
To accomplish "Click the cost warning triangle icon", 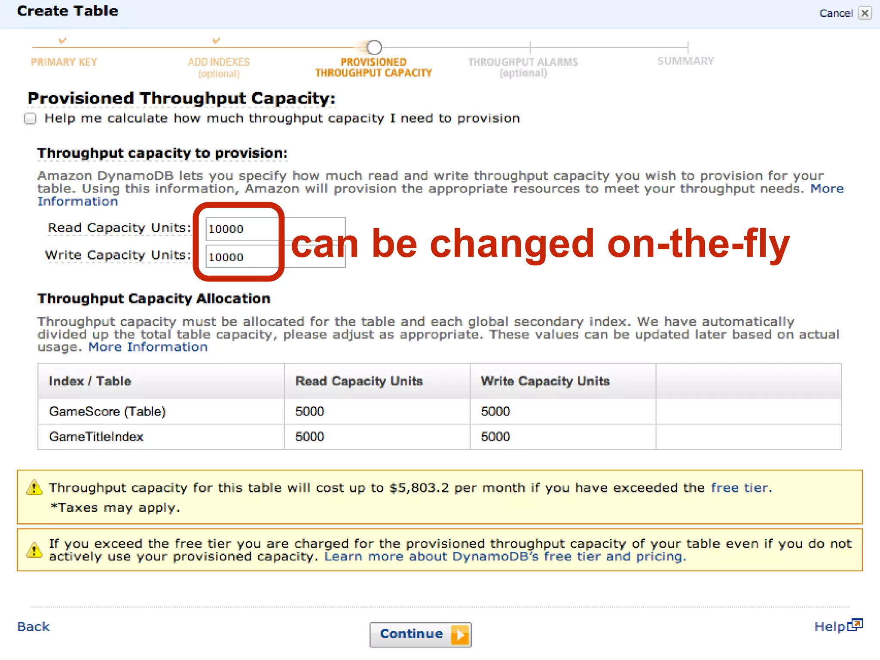I will pyautogui.click(x=34, y=488).
